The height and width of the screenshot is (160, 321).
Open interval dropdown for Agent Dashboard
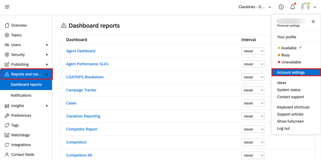(x=253, y=51)
